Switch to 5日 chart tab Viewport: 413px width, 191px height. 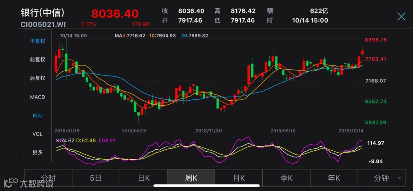(x=96, y=178)
